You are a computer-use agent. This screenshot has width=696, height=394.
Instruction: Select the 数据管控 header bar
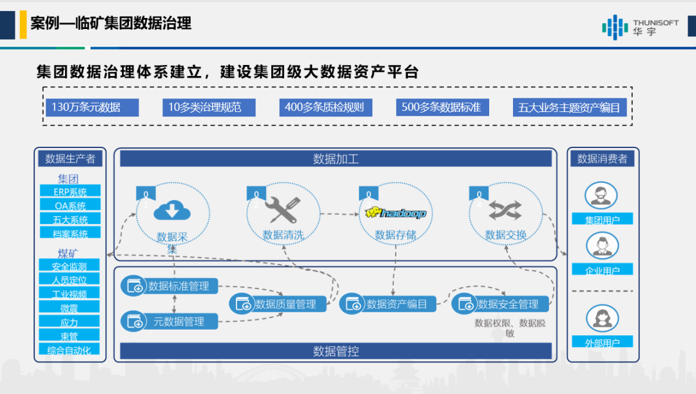(x=336, y=351)
